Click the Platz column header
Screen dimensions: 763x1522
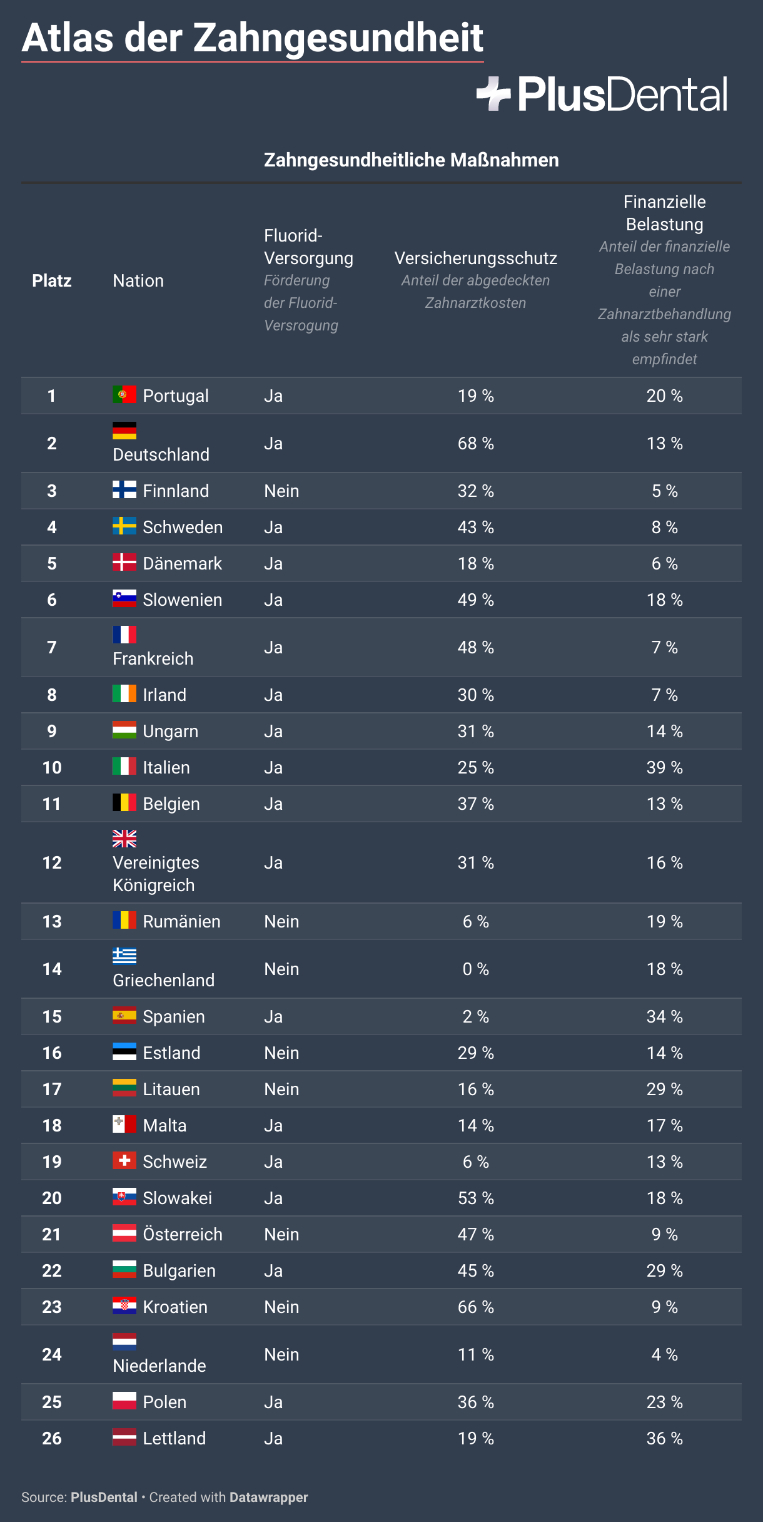click(52, 281)
